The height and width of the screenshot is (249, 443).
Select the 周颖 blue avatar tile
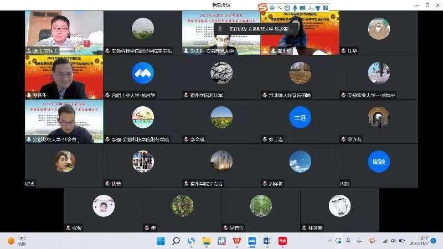(379, 161)
